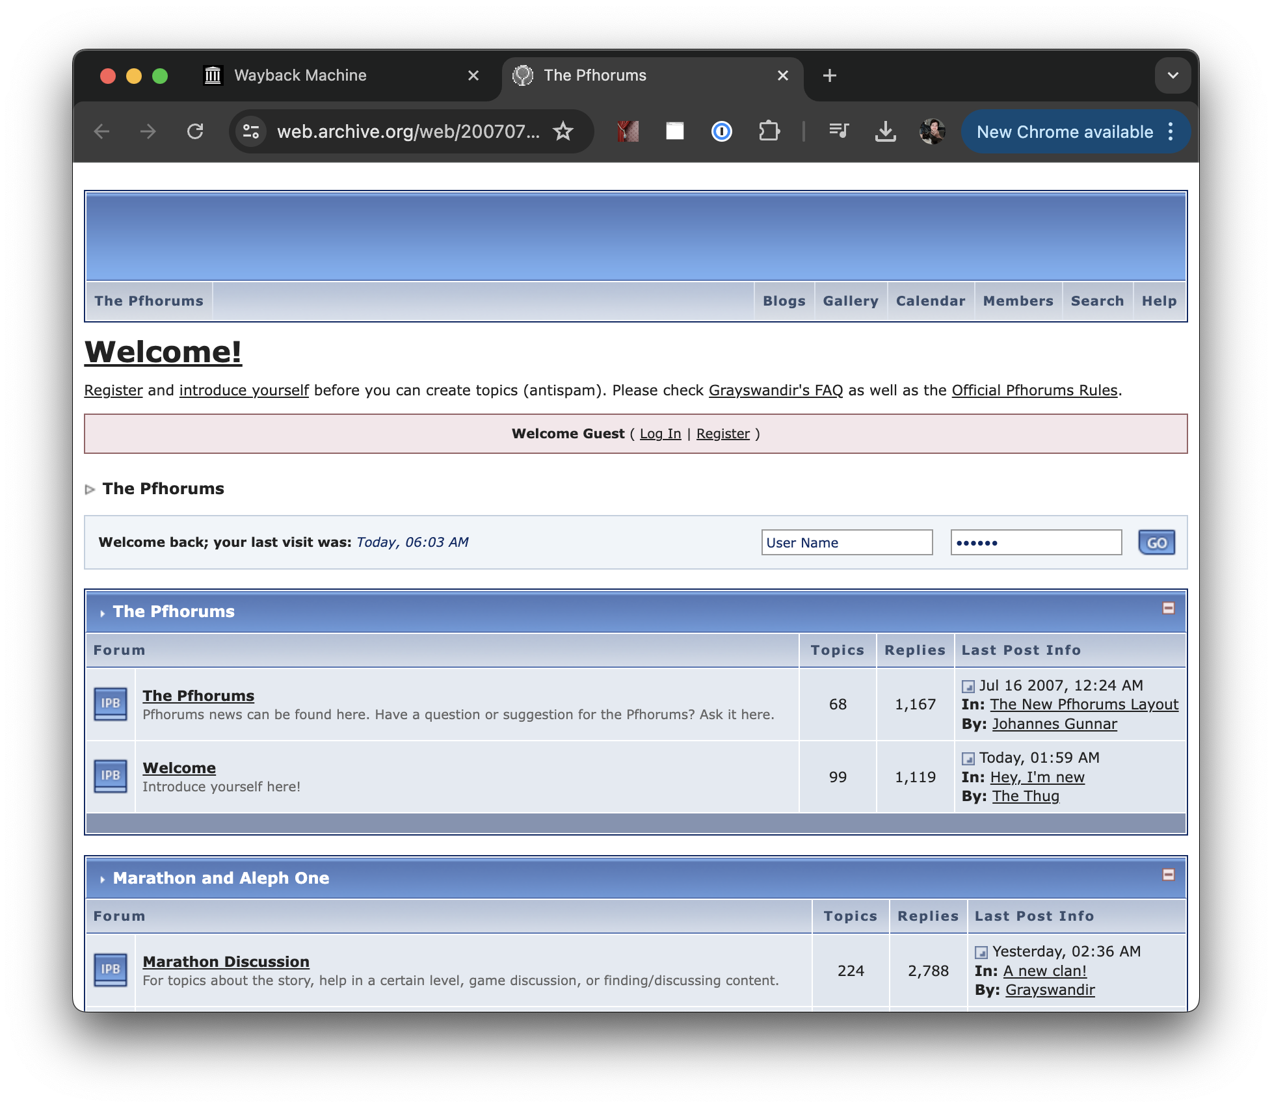
Task: Open last post icon for Yesterday 02:36 AM entry
Action: click(981, 953)
